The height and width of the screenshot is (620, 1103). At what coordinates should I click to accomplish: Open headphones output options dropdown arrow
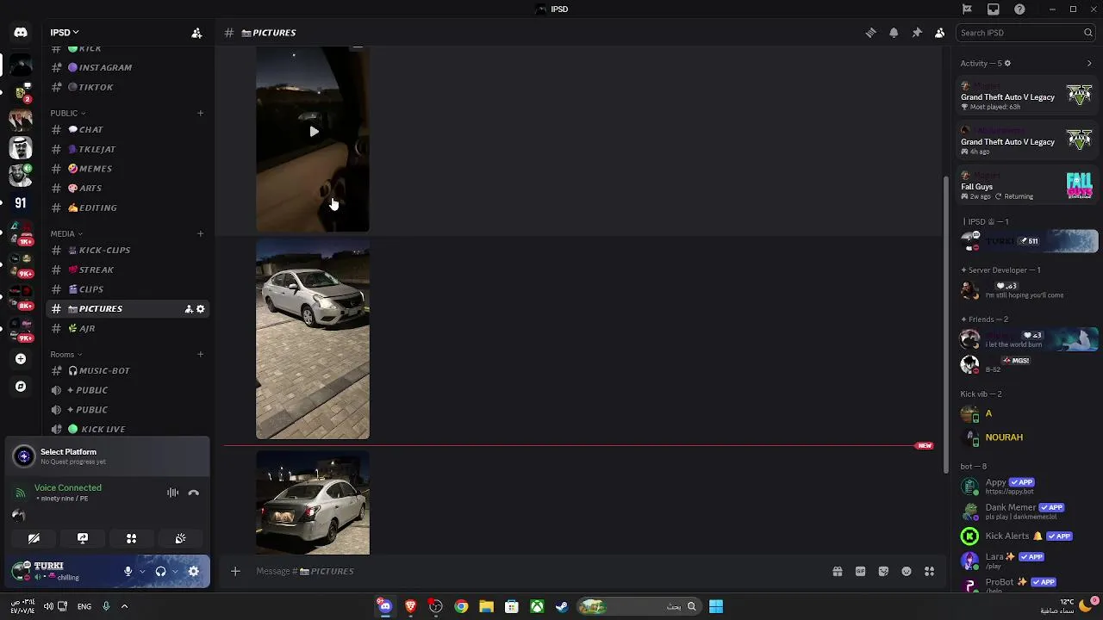[x=175, y=571]
